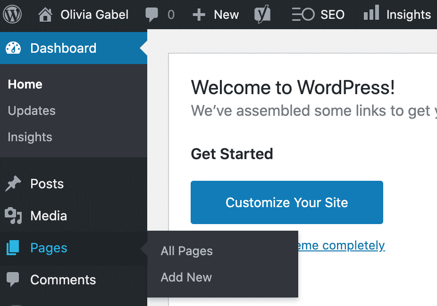Open Insights under Dashboard submenu

coord(30,137)
